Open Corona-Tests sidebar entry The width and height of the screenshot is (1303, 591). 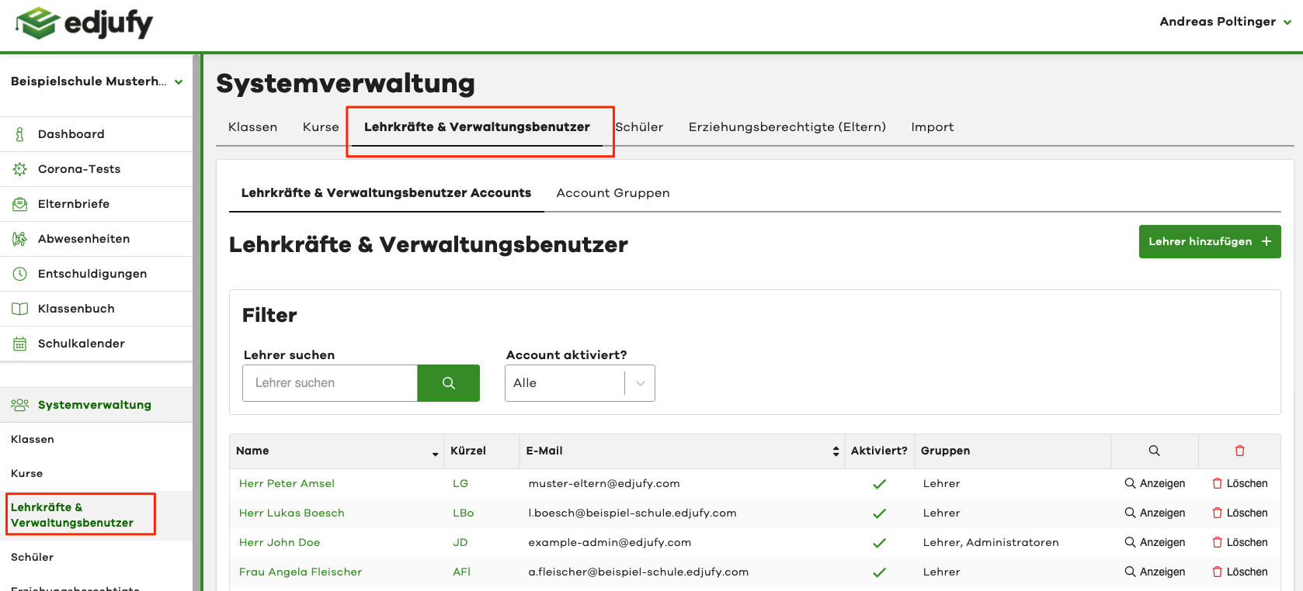[78, 169]
